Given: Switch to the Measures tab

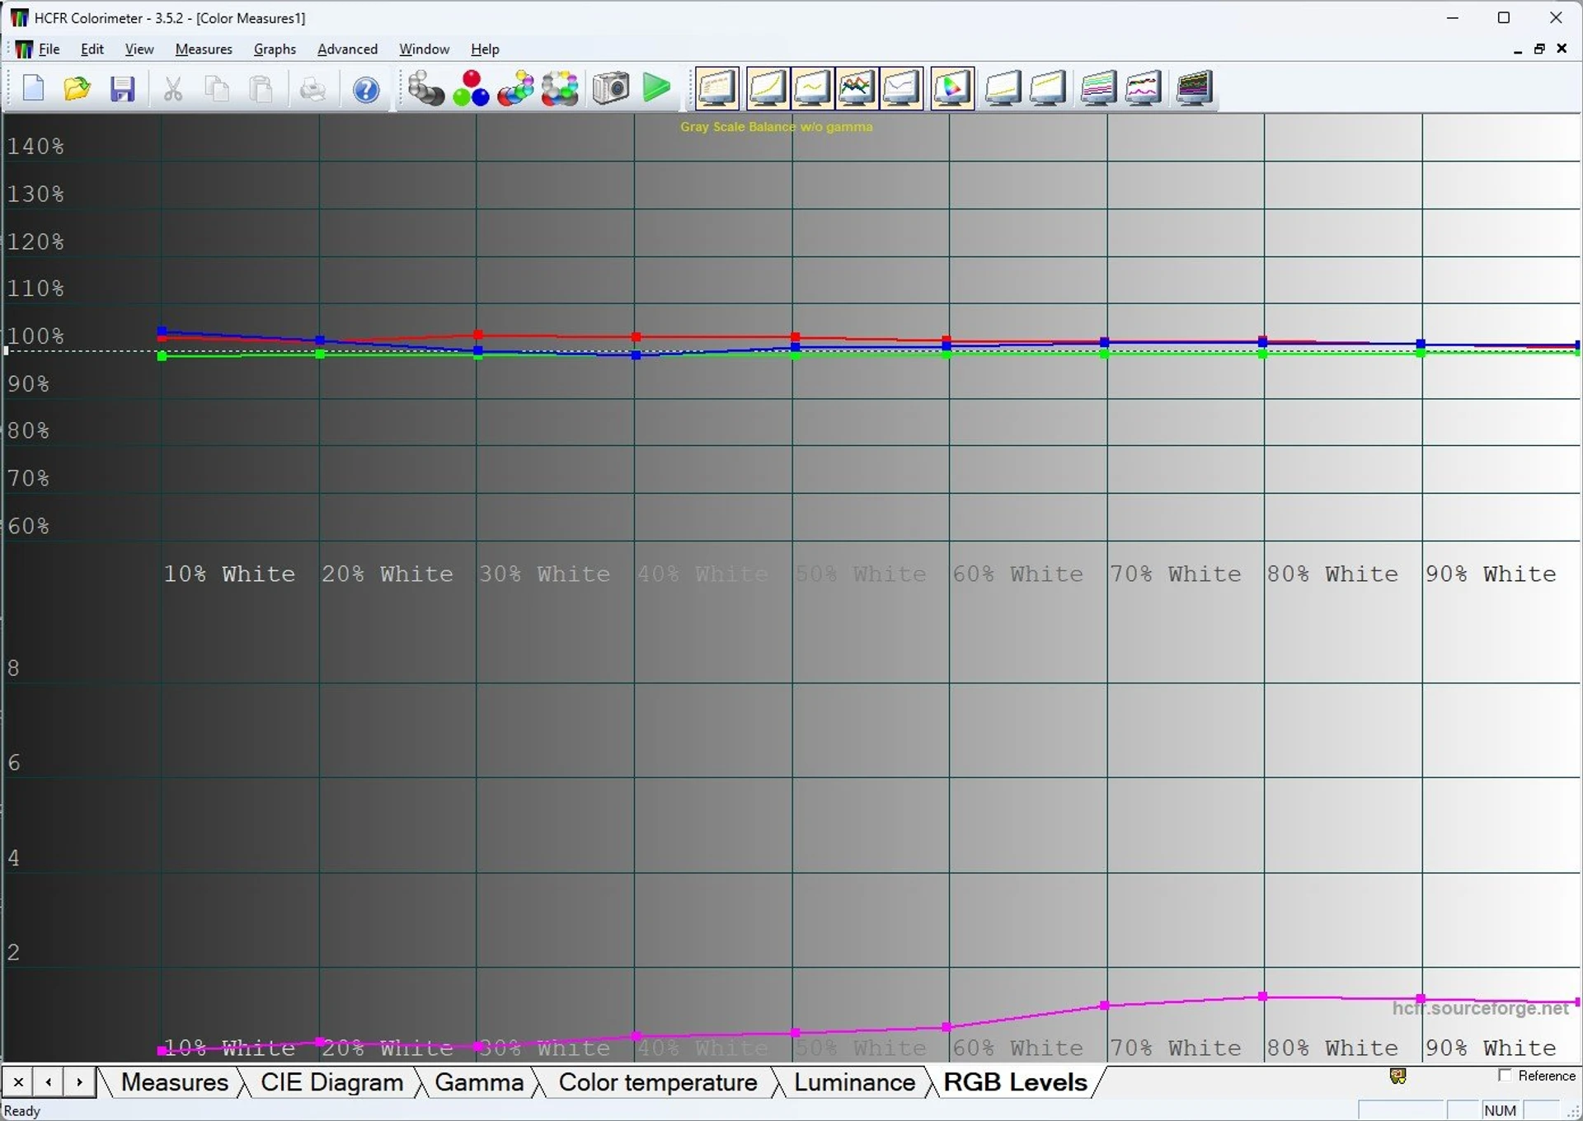Looking at the screenshot, I should coord(174,1082).
